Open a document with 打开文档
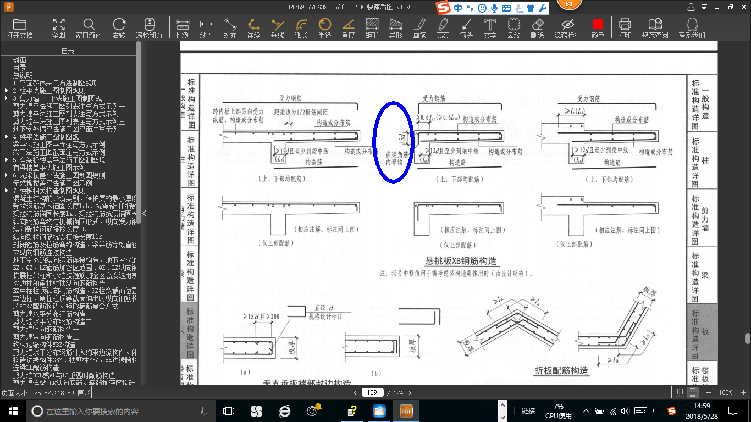 [x=20, y=28]
